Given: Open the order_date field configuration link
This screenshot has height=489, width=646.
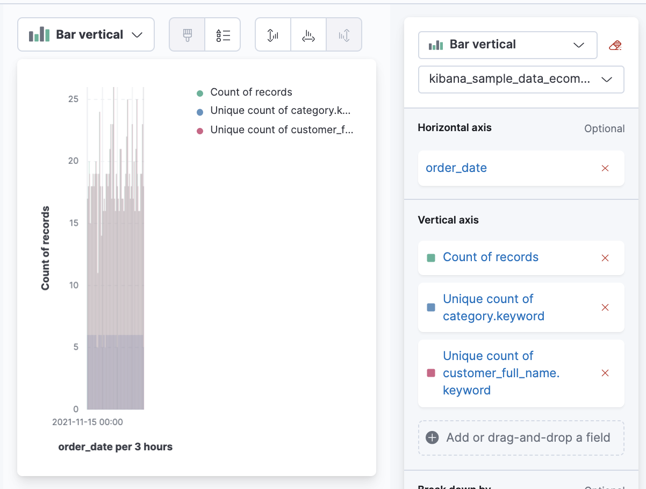Looking at the screenshot, I should (x=456, y=168).
